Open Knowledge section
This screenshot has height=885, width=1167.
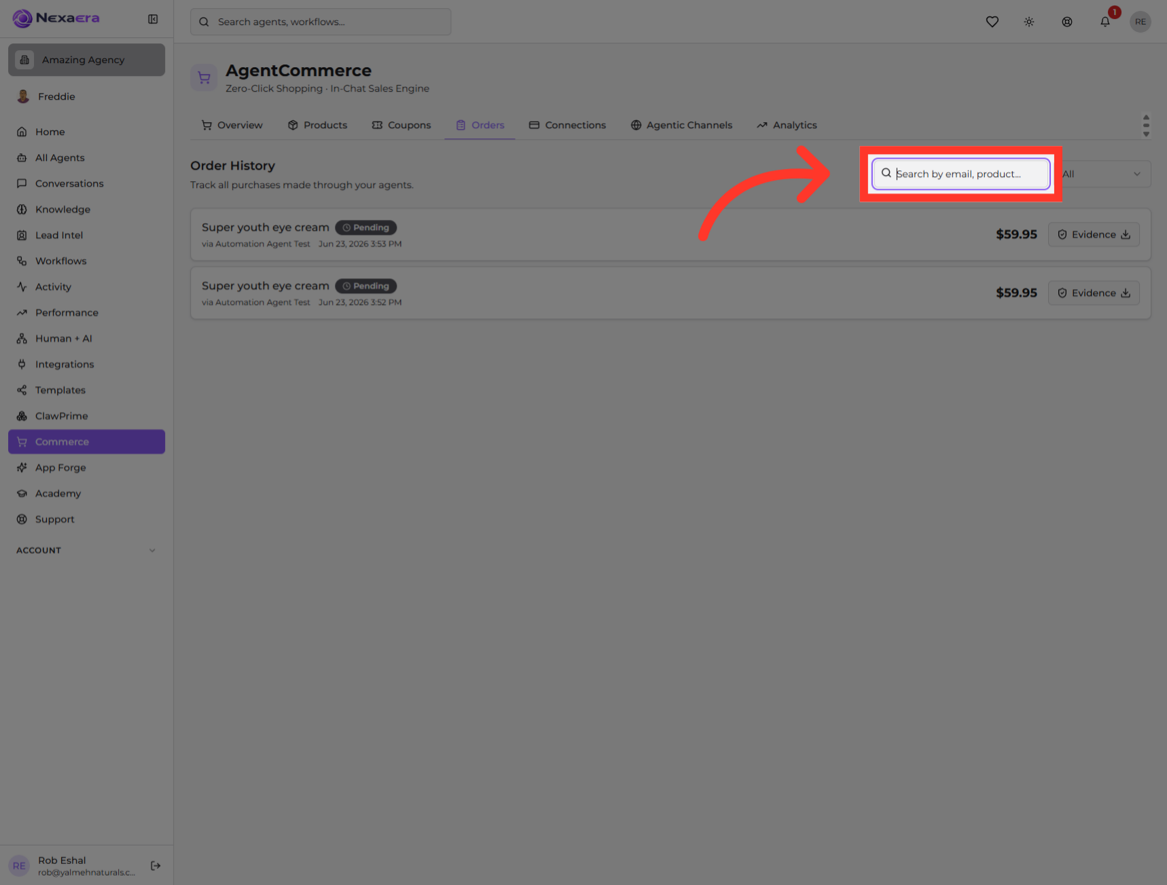86,209
